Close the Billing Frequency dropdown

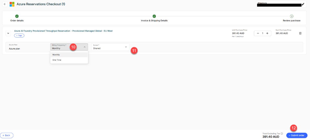tap(69, 47)
